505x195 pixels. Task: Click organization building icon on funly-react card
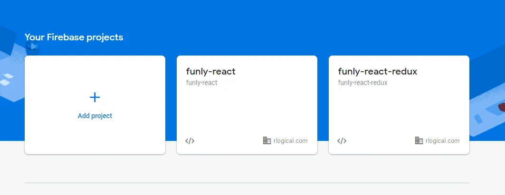pyautogui.click(x=267, y=140)
